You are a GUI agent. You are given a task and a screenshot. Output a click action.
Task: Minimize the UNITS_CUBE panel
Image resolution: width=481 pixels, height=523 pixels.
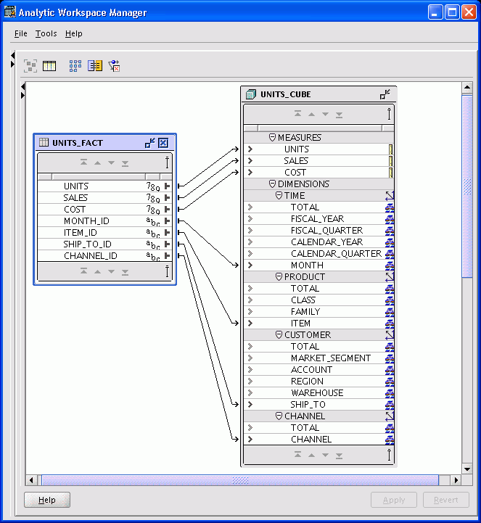(385, 94)
